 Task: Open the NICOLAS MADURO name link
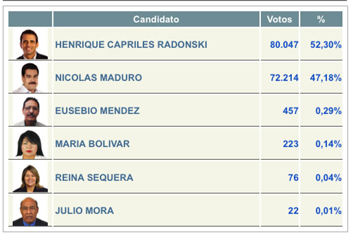98,78
